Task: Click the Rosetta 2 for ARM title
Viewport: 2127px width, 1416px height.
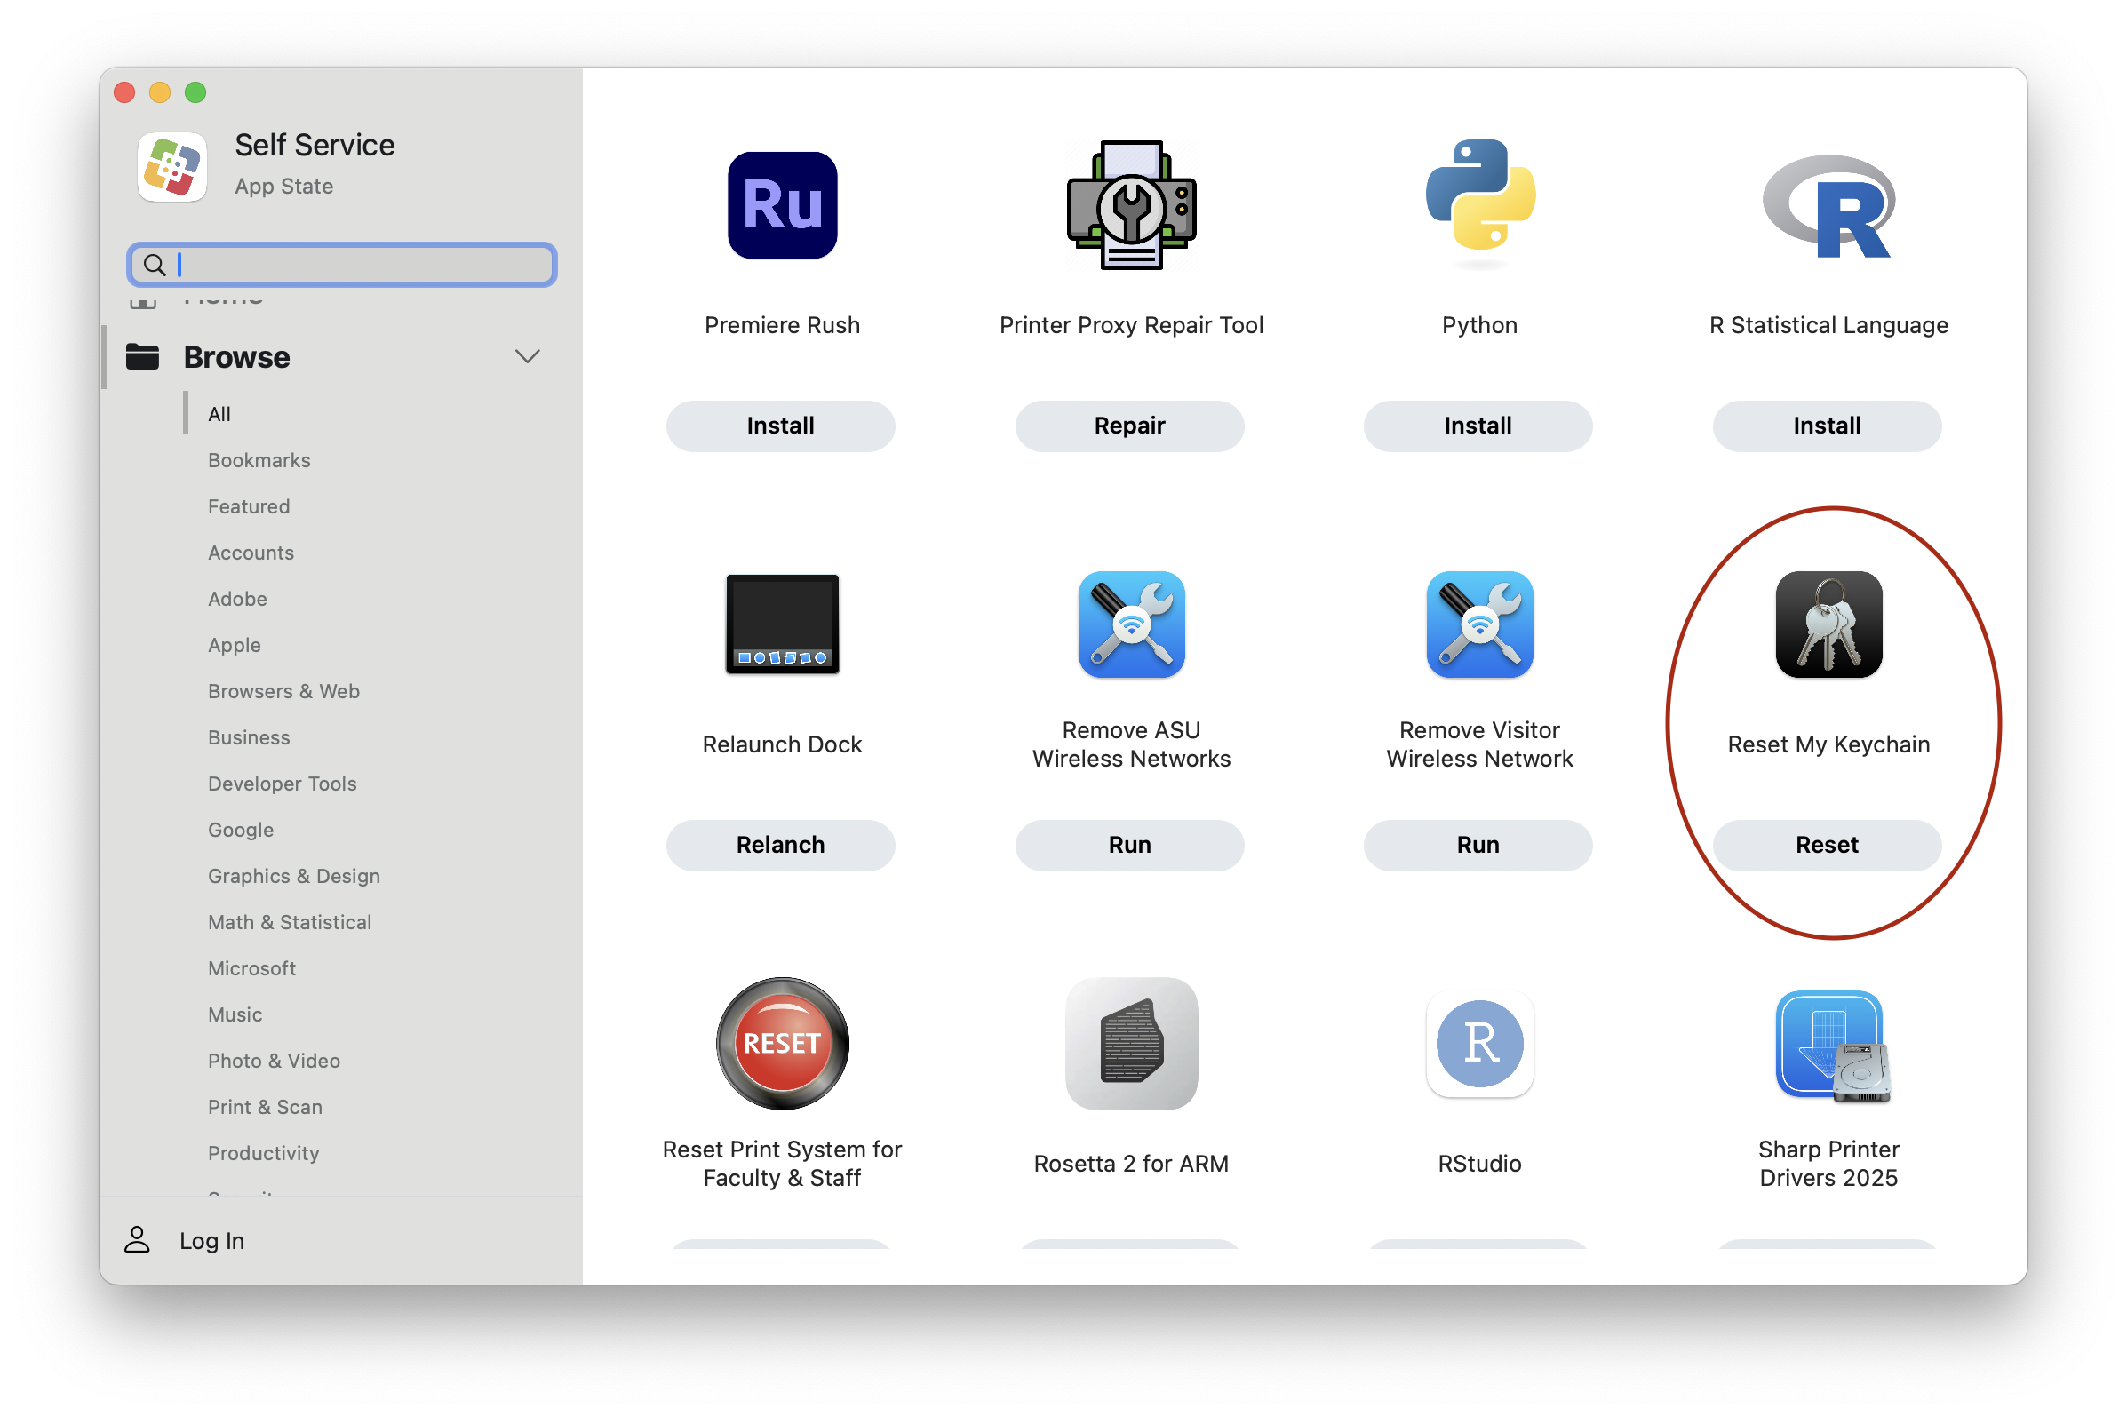Action: pos(1131,1162)
